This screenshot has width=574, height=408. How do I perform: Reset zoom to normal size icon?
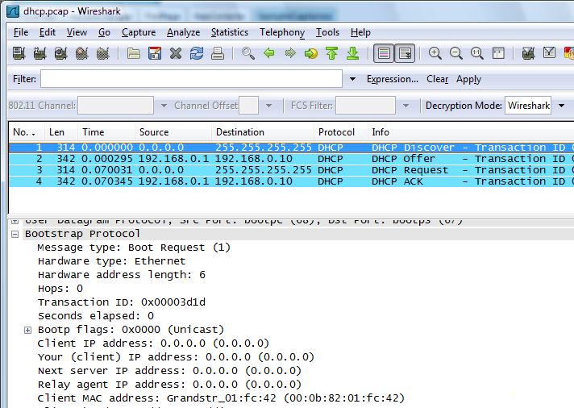477,53
